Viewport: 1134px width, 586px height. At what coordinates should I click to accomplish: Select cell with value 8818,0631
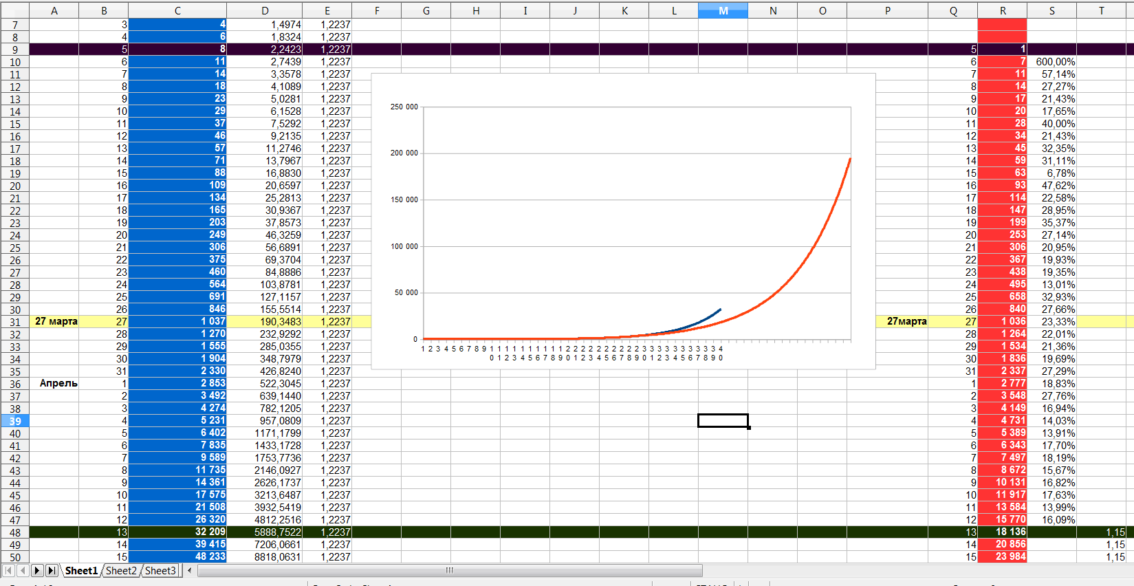click(265, 556)
